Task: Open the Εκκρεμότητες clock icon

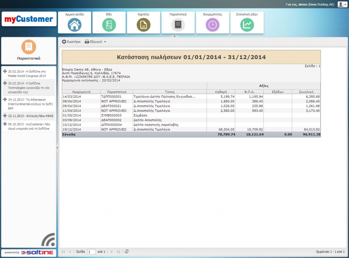Action: pos(213,25)
